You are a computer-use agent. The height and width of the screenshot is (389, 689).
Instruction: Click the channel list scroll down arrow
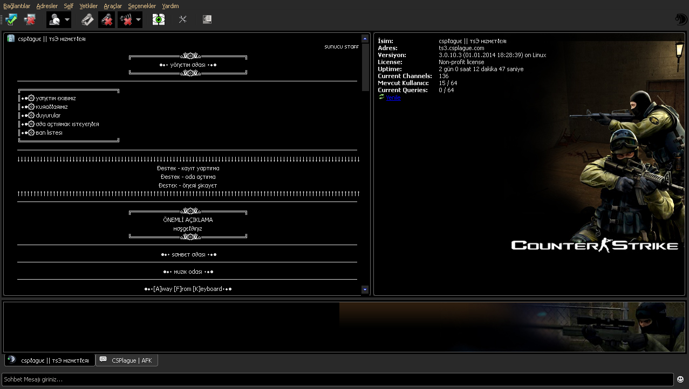click(365, 290)
